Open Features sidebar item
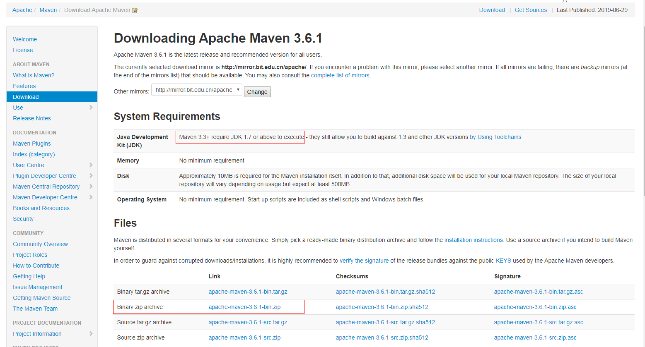 click(24, 86)
